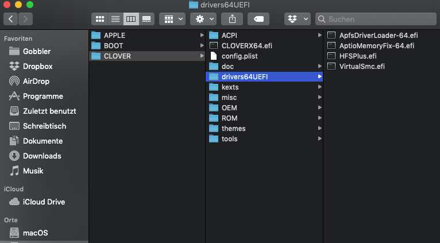Select the doc folder
The height and width of the screenshot is (243, 440).
264,67
